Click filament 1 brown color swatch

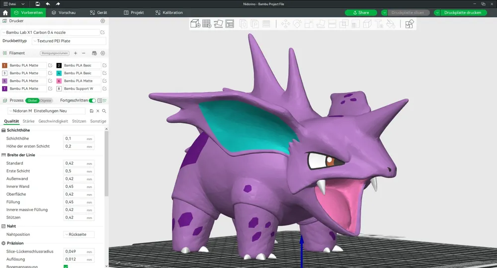[x=4, y=65]
